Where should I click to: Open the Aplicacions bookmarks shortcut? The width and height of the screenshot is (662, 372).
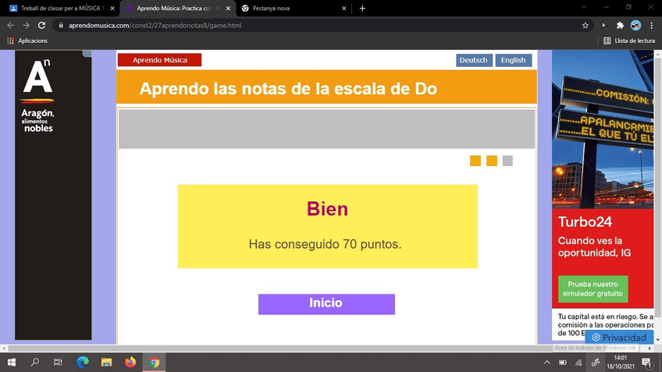click(x=27, y=41)
